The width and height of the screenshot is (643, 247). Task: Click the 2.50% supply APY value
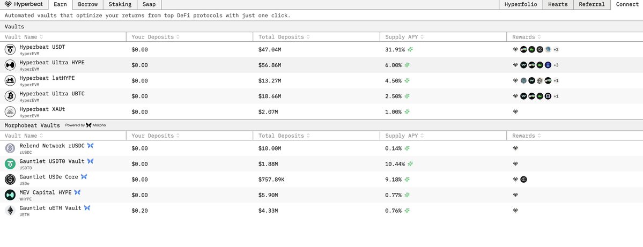(393, 96)
